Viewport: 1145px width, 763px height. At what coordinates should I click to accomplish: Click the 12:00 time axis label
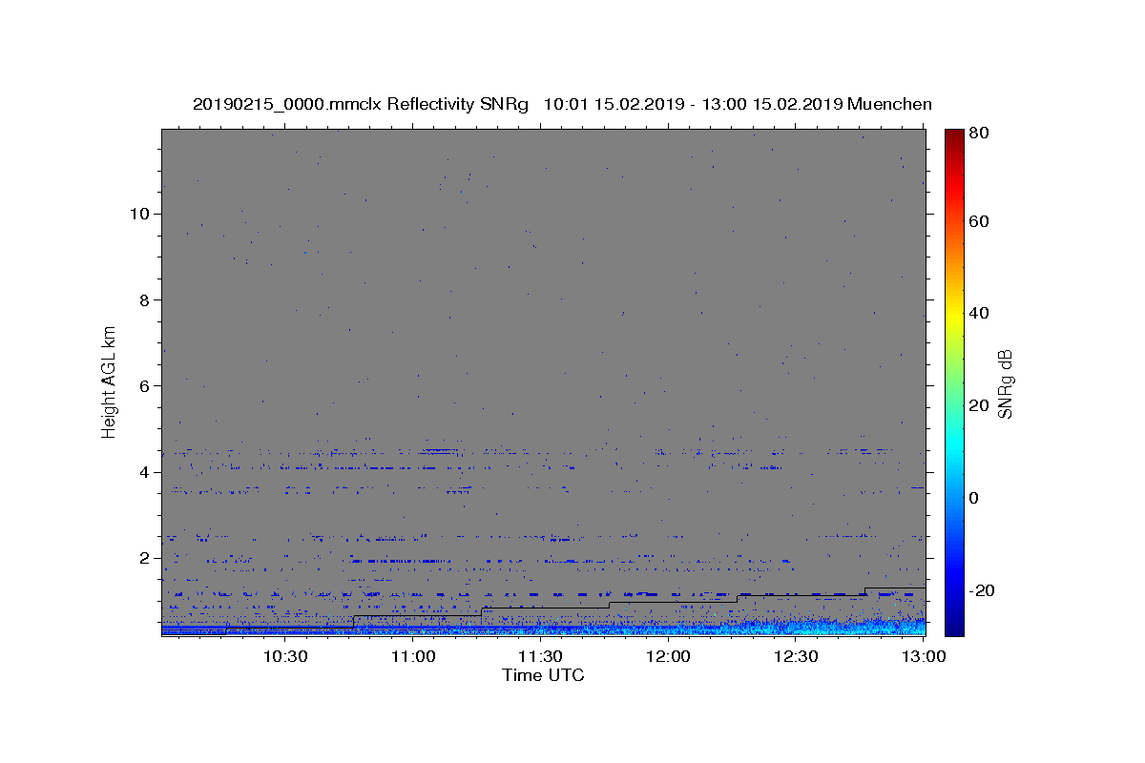(x=669, y=656)
